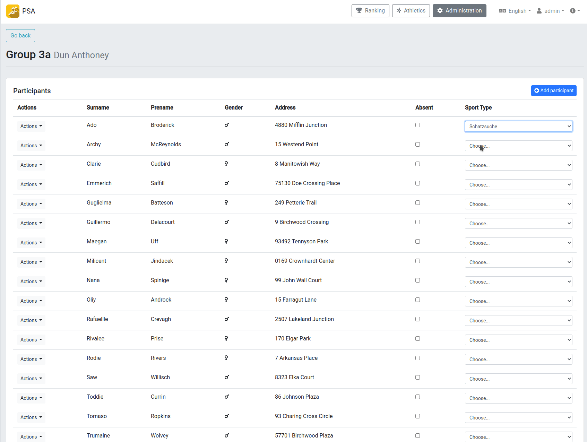Click the female gender icon for Maegan
This screenshot has height=442, width=587.
pyautogui.click(x=226, y=242)
